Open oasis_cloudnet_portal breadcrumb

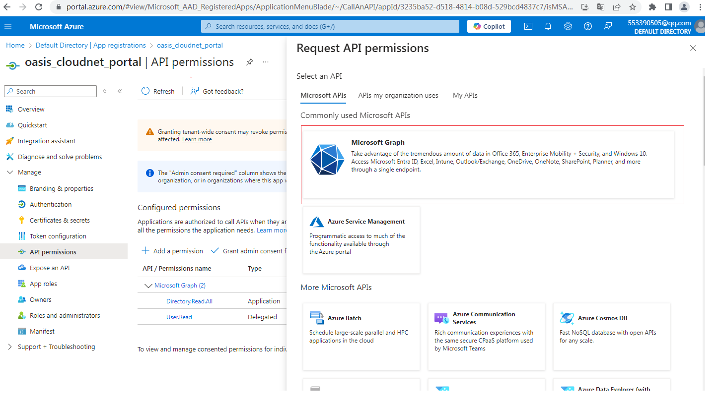click(190, 45)
